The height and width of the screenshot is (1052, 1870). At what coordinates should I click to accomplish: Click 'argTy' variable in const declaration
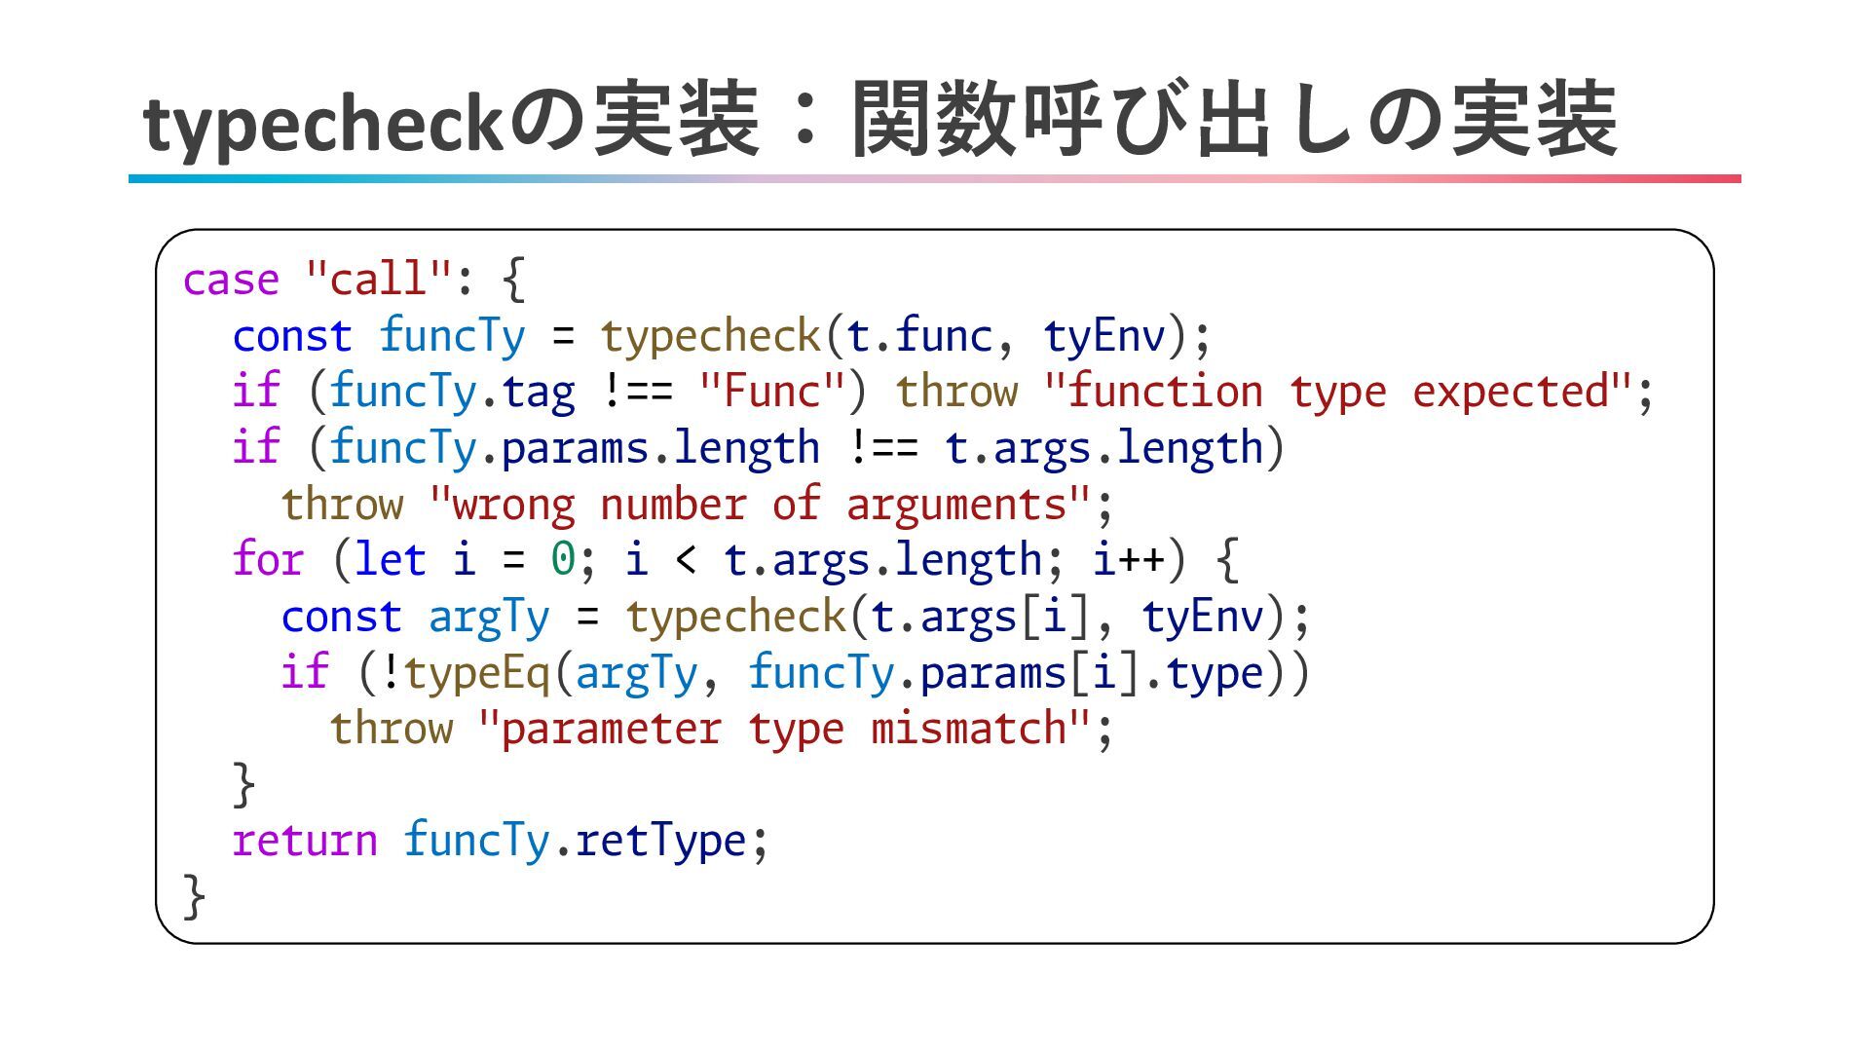point(489,617)
